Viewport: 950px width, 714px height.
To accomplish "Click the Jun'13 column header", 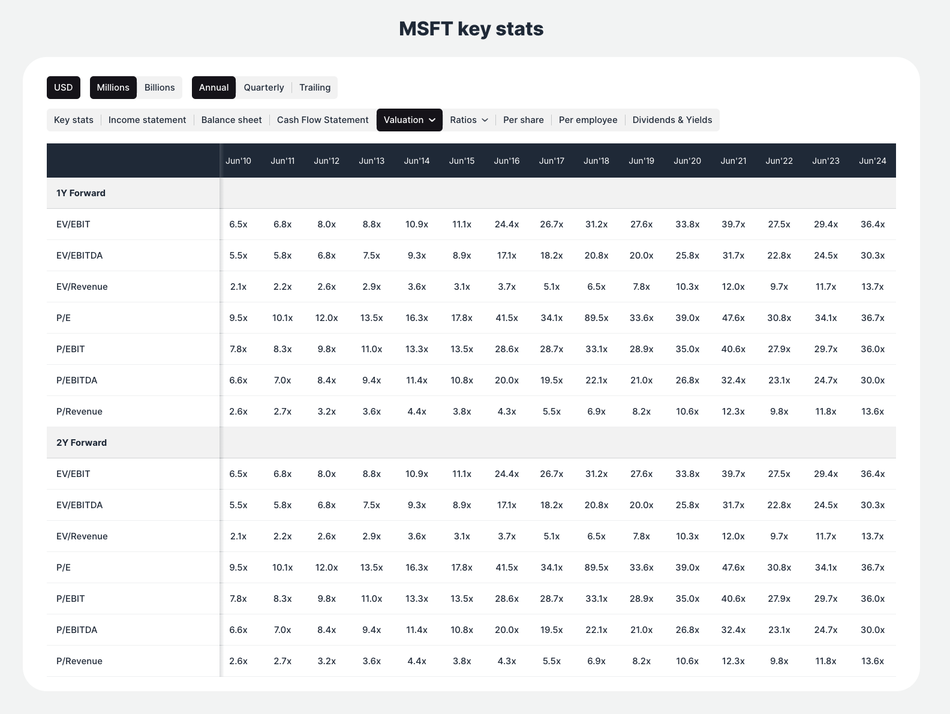I will (372, 161).
